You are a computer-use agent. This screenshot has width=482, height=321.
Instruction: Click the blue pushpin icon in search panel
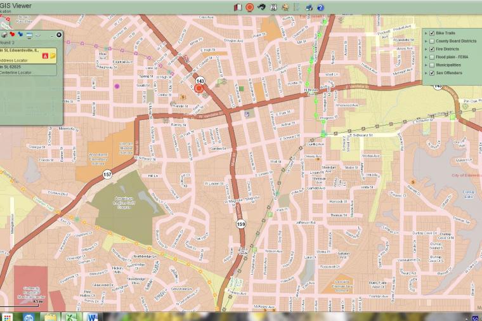click(x=20, y=34)
